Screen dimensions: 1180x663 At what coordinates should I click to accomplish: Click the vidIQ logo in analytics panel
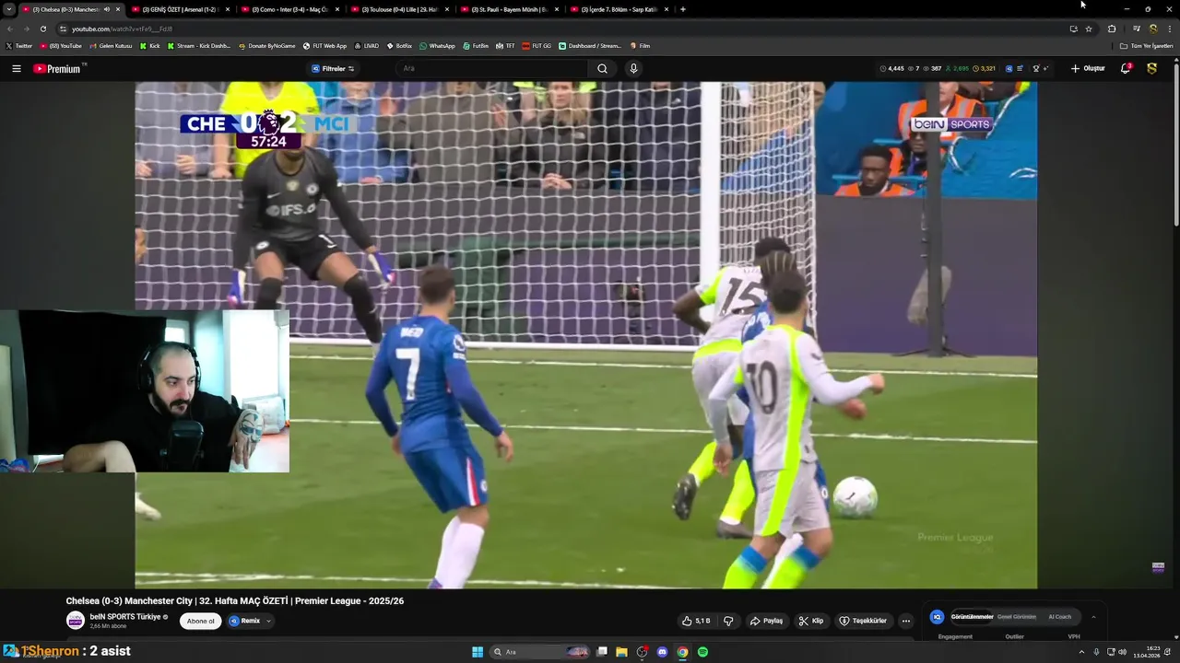[937, 617]
